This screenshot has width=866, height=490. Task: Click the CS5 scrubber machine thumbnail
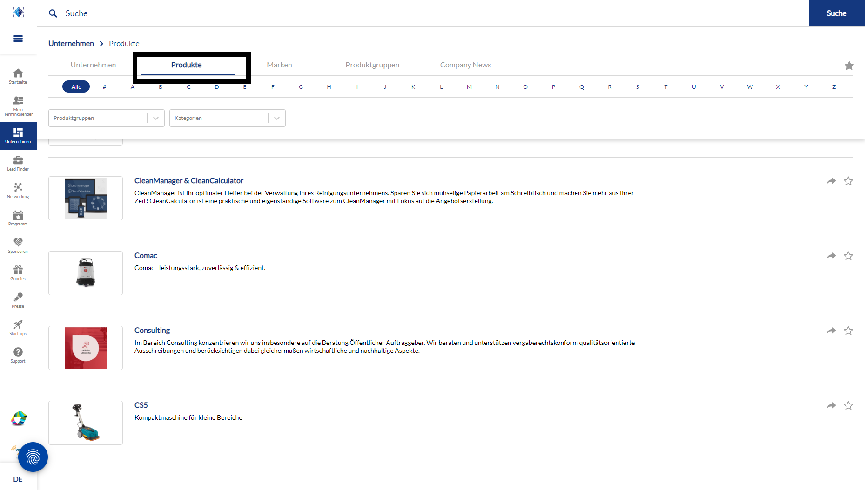[86, 423]
